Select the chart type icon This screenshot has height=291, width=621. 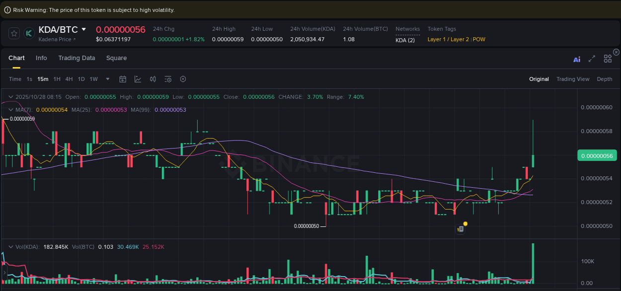coord(138,79)
